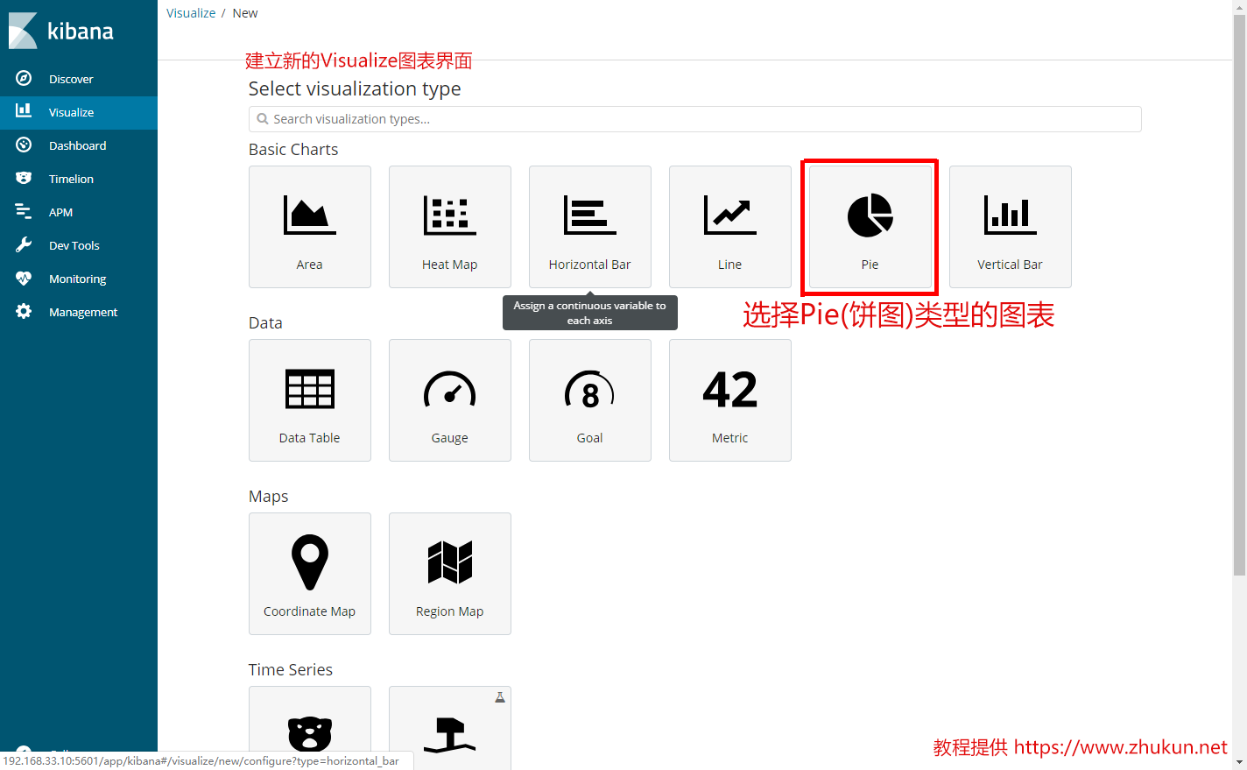1247x770 pixels.
Task: Click the Select visualization type title
Action: pyautogui.click(x=355, y=89)
